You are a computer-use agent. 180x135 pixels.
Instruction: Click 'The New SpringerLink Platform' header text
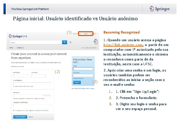click(x=30, y=9)
